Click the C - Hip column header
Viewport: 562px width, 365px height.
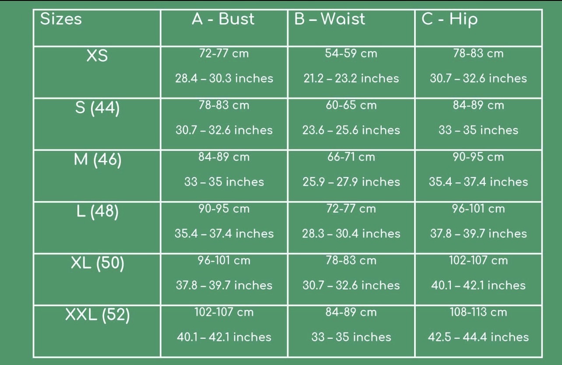(450, 19)
